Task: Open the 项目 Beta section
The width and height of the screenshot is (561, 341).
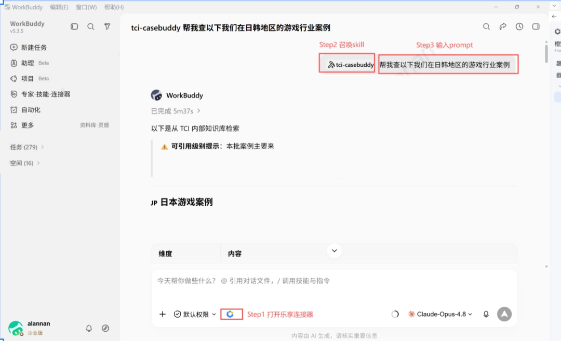Action: pyautogui.click(x=30, y=79)
